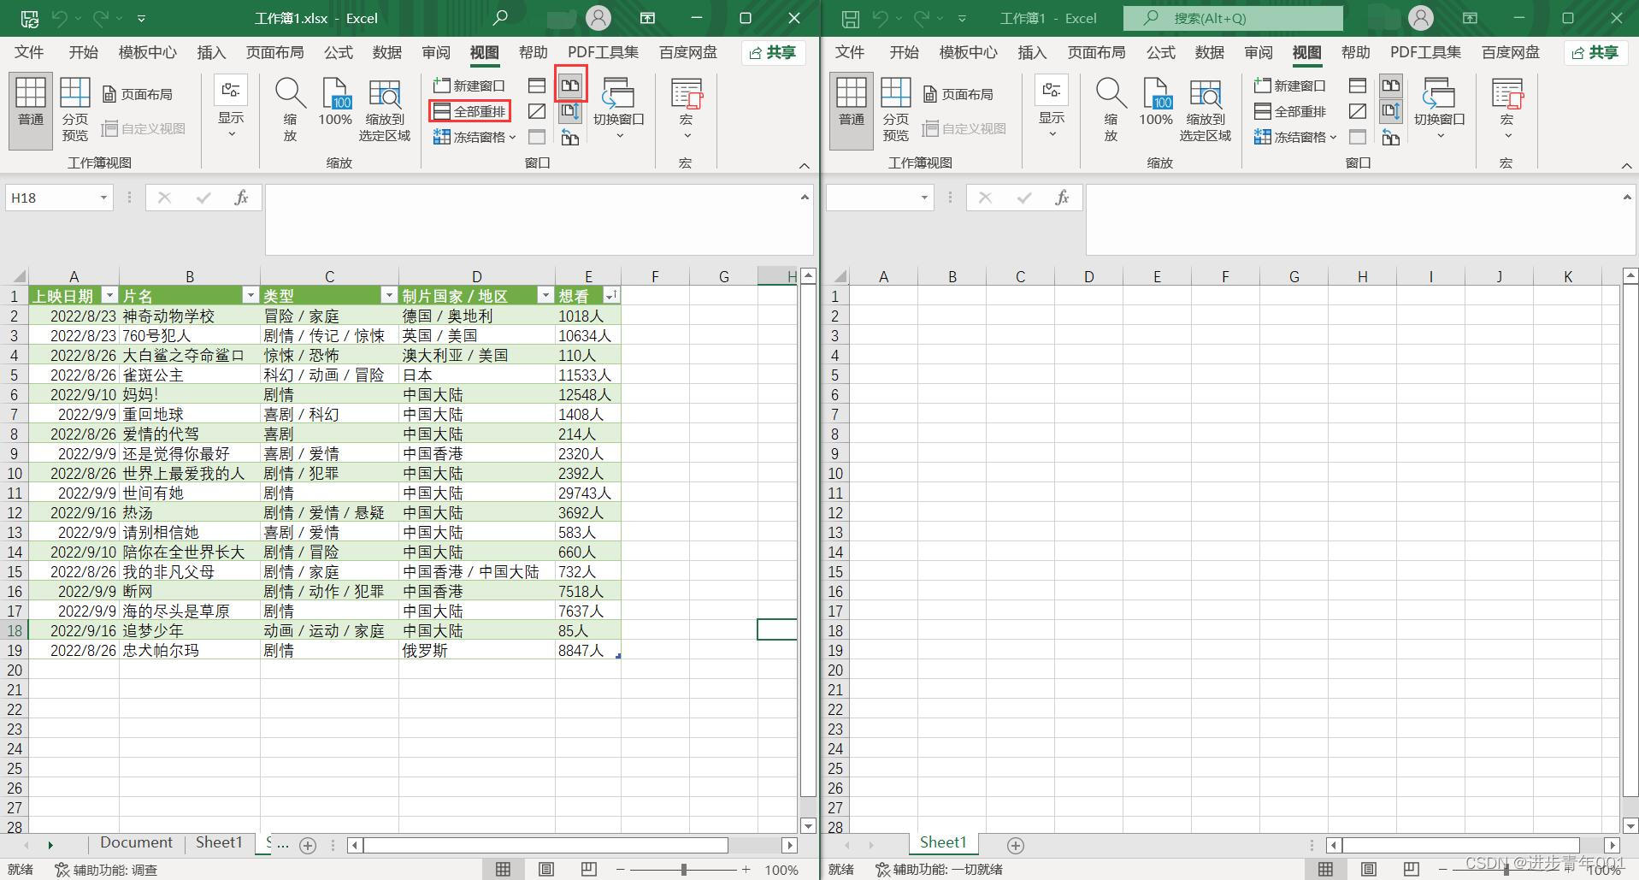The width and height of the screenshot is (1639, 880).
Task: Open filter dropdown for 片名 column
Action: [x=250, y=295]
